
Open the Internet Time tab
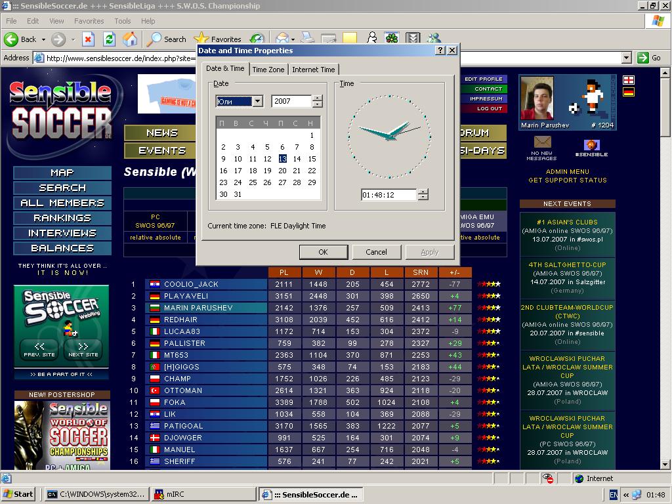click(313, 70)
